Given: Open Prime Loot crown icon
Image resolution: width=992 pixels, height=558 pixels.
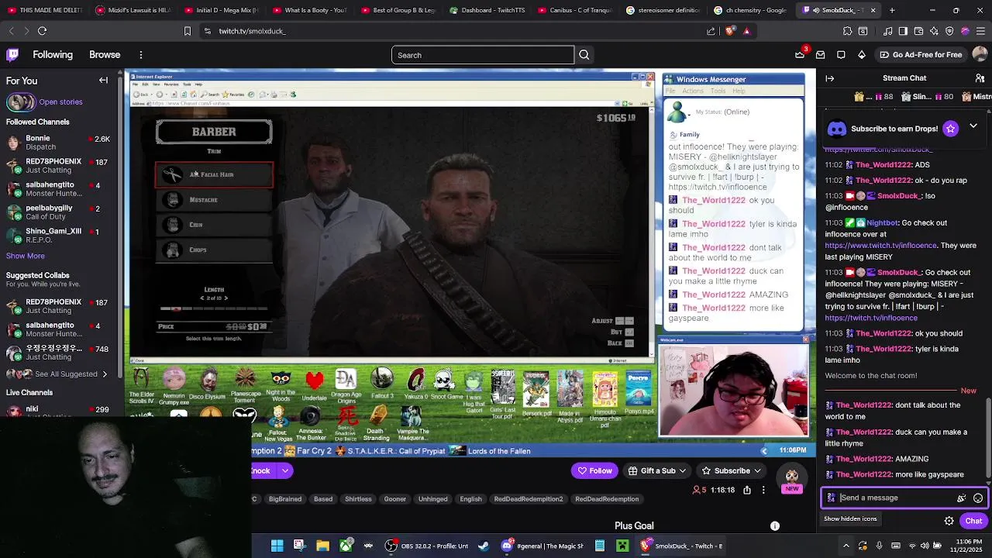Looking at the screenshot, I should (x=800, y=55).
